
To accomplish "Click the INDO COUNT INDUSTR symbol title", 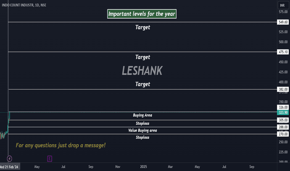I will pyautogui.click(x=24, y=5).
